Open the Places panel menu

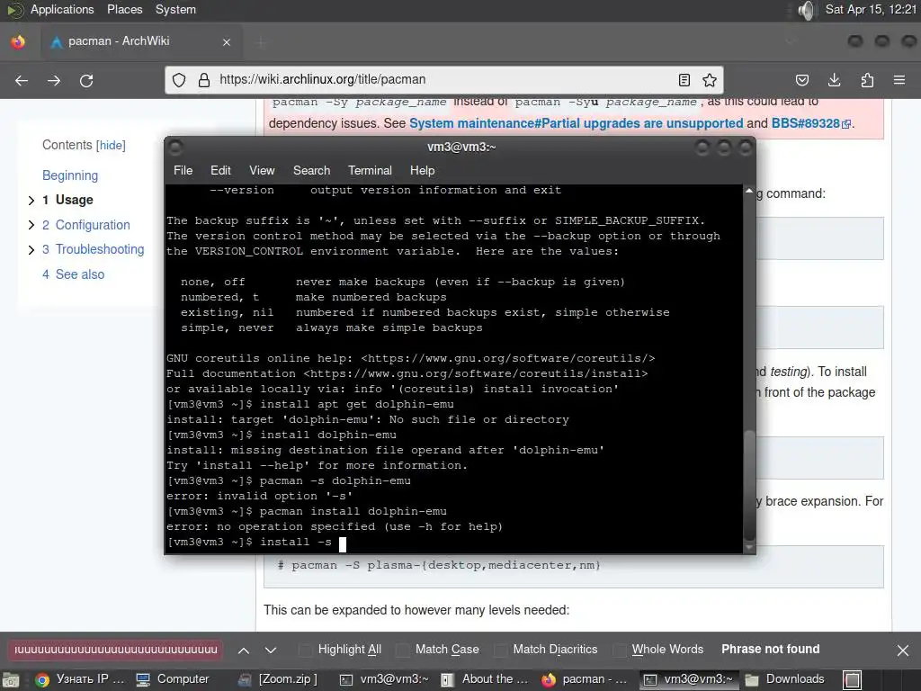pos(124,9)
